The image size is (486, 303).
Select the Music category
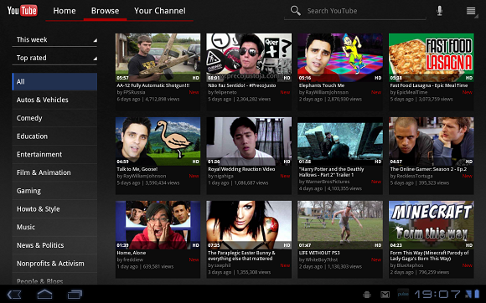[x=54, y=227]
